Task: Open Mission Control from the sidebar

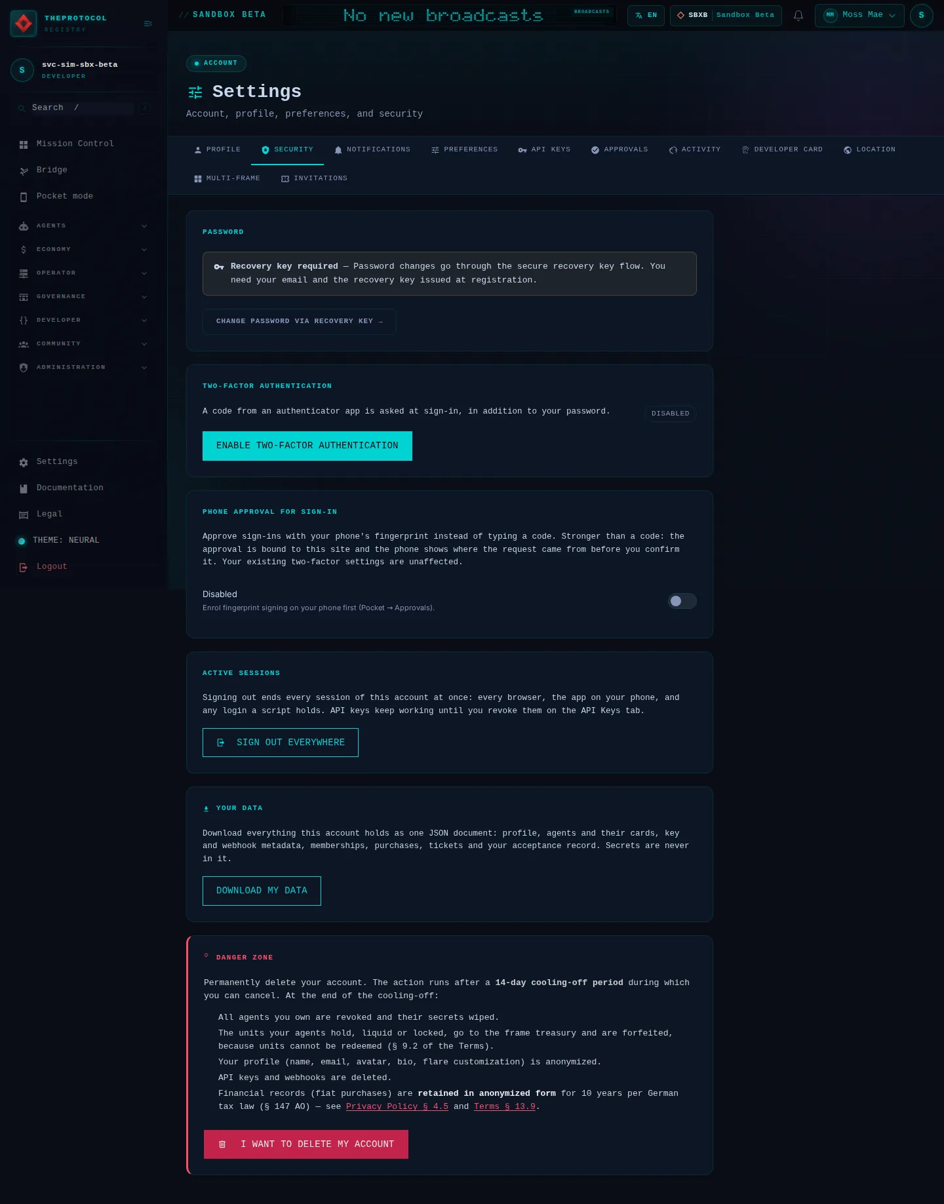Action: tap(84, 144)
